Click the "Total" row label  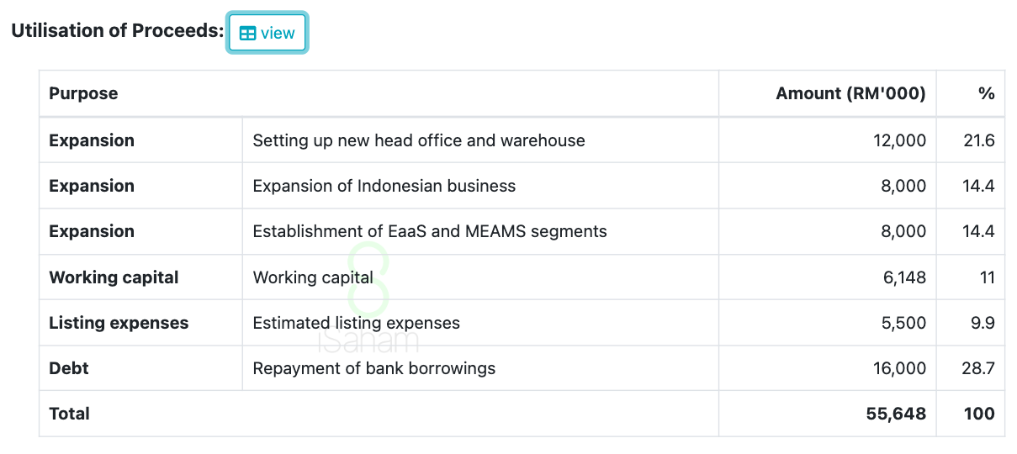coord(69,414)
